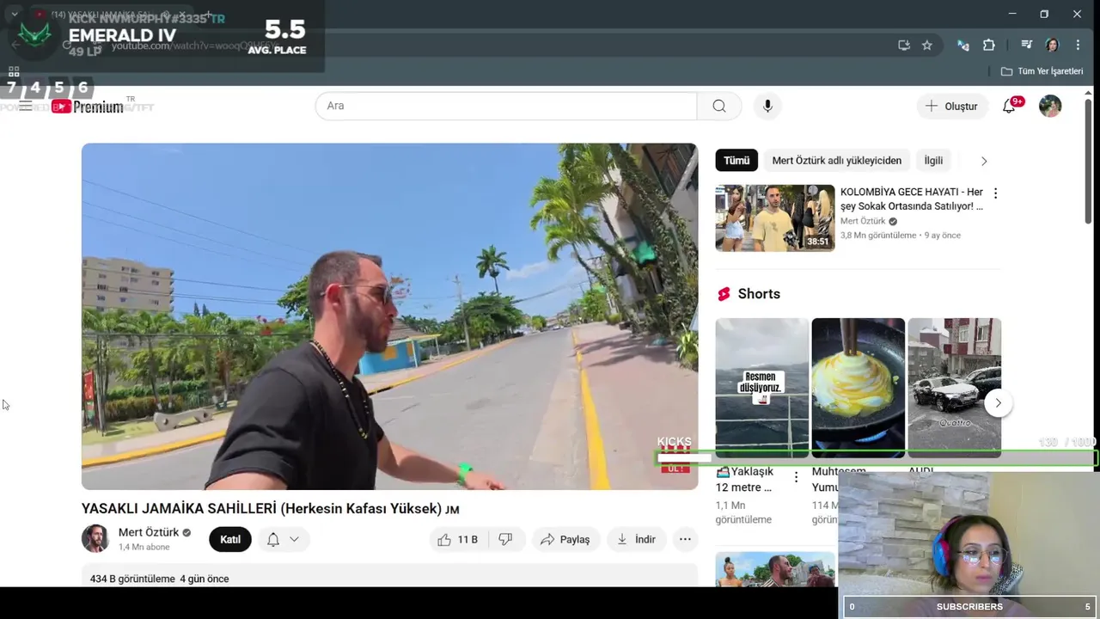Open Yaklaşık 12 metre short title

tap(746, 479)
